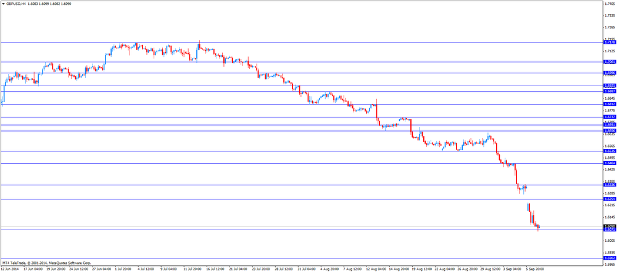Click the 27 Jun 04:00 time label
Viewport: 617px width, 272px height.
[102, 270]
